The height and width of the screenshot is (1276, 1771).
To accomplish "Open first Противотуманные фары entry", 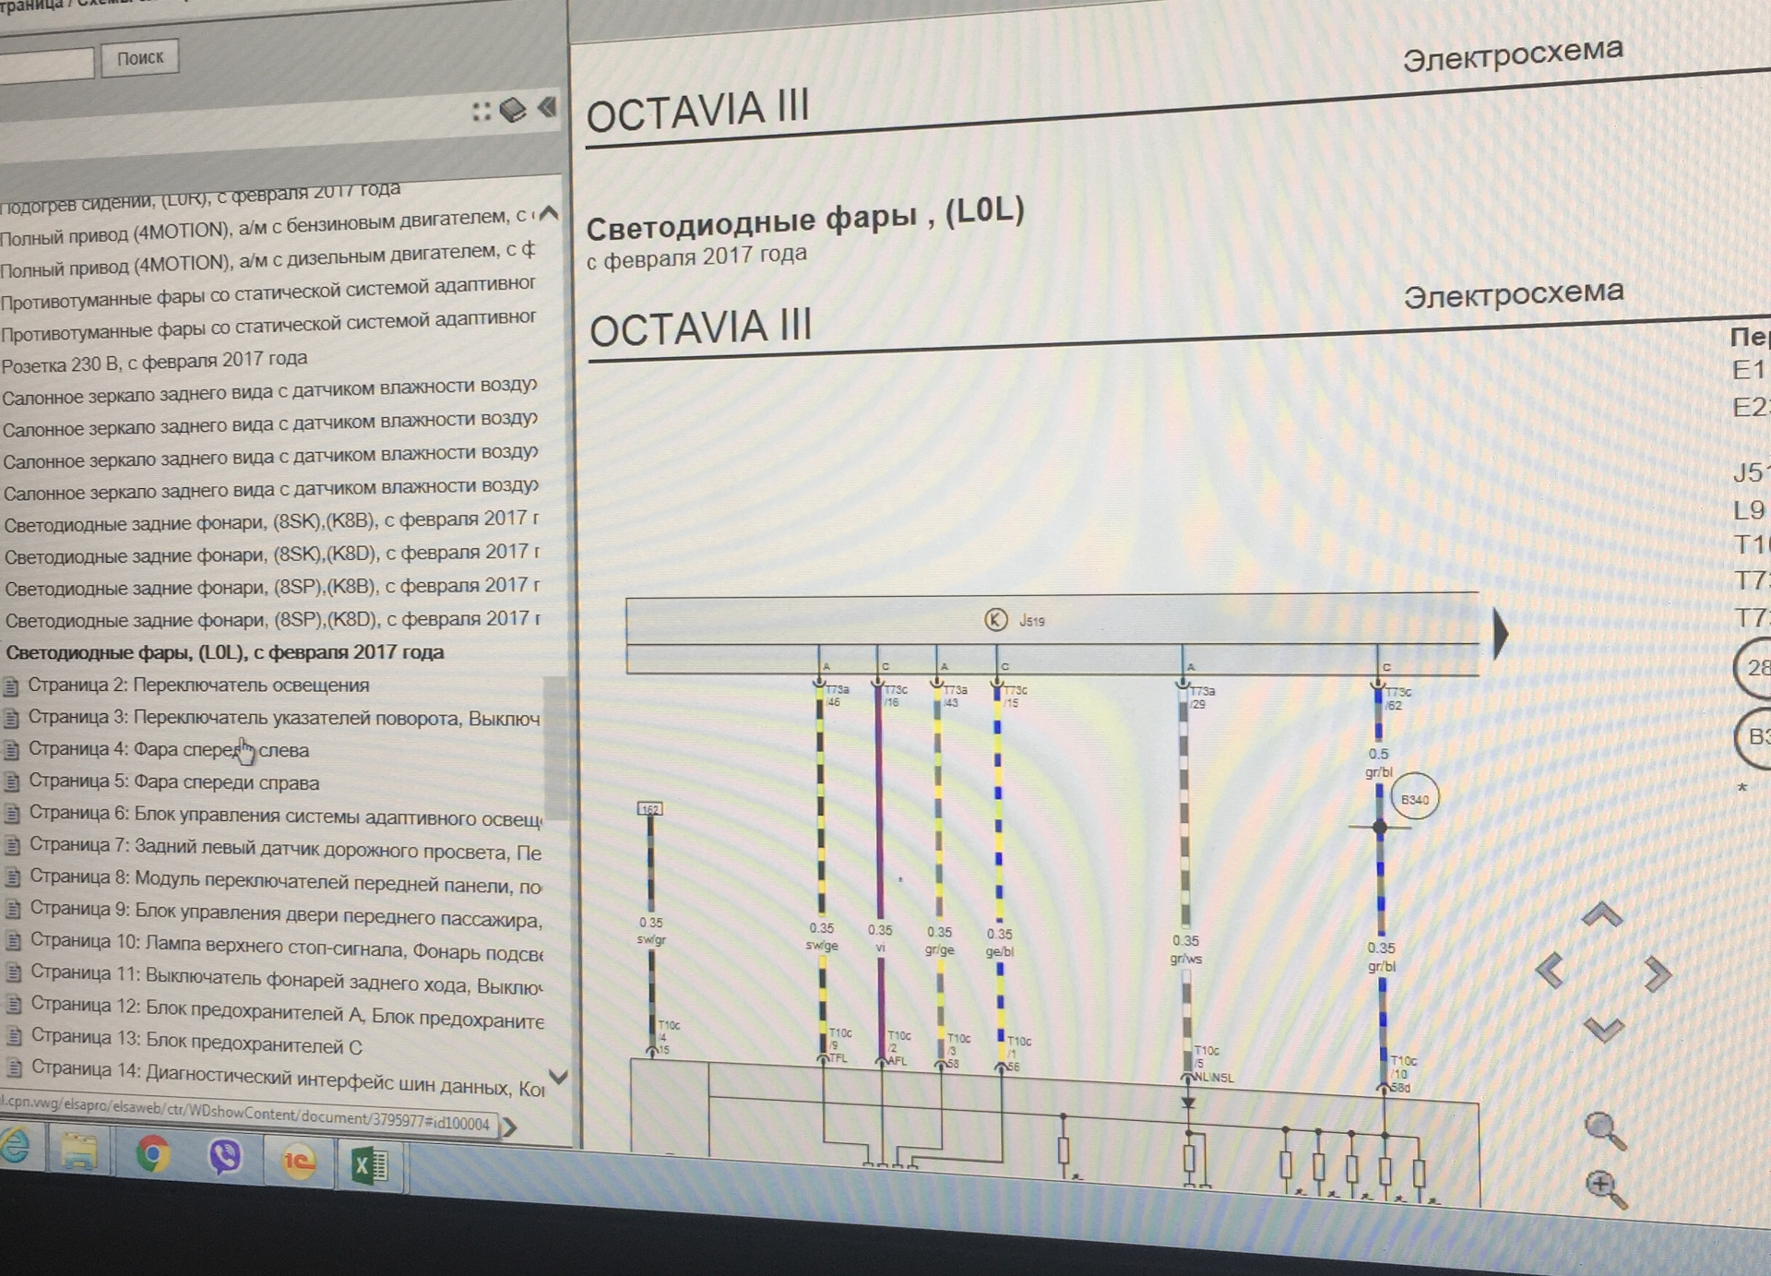I will [267, 294].
